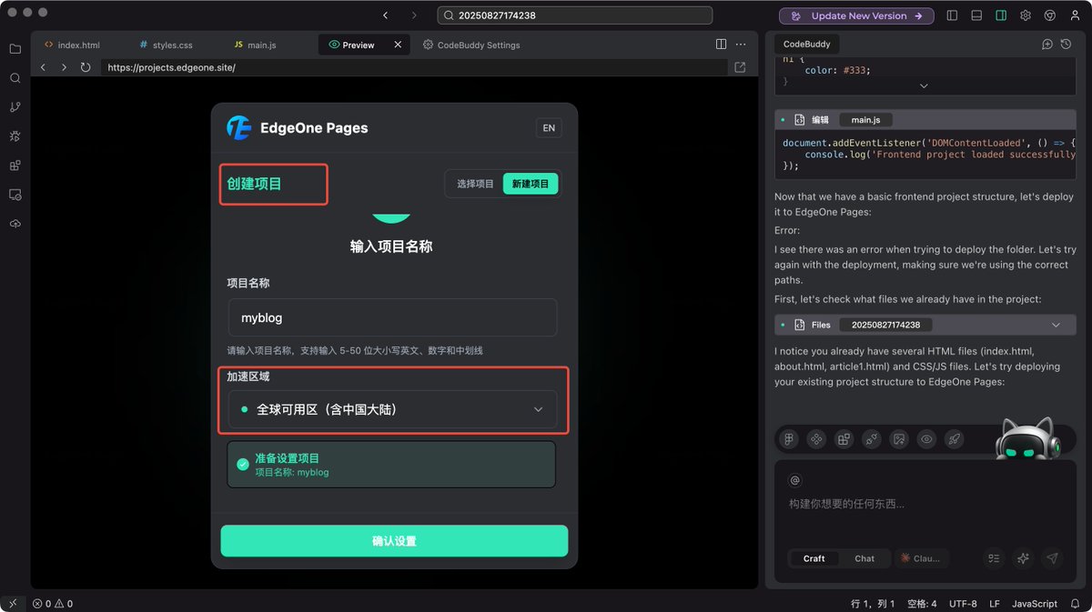Click the rocket deploy icon
This screenshot has width=1092, height=612.
click(954, 439)
